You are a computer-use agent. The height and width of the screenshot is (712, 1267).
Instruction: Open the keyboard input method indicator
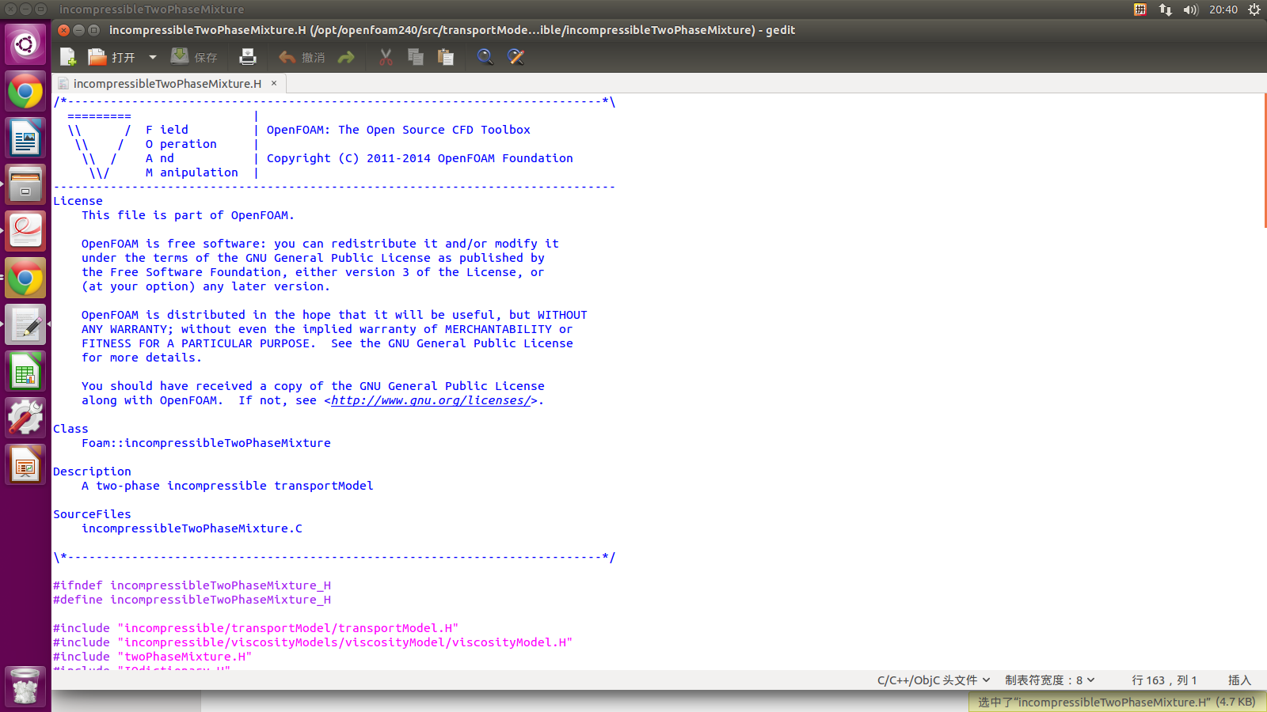point(1140,9)
